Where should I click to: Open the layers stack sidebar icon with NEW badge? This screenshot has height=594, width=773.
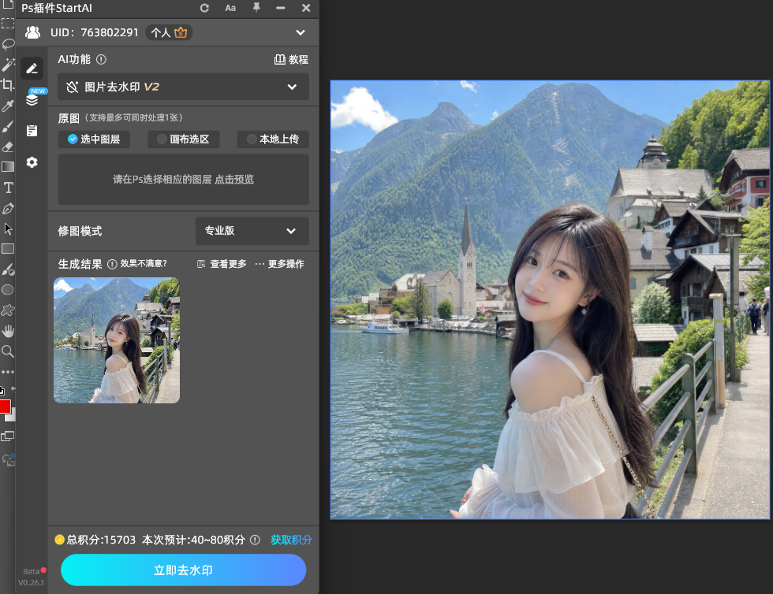(32, 99)
